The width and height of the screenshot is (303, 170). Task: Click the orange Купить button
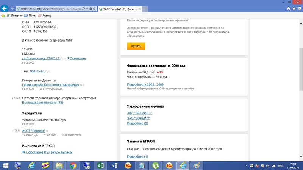pyautogui.click(x=136, y=46)
